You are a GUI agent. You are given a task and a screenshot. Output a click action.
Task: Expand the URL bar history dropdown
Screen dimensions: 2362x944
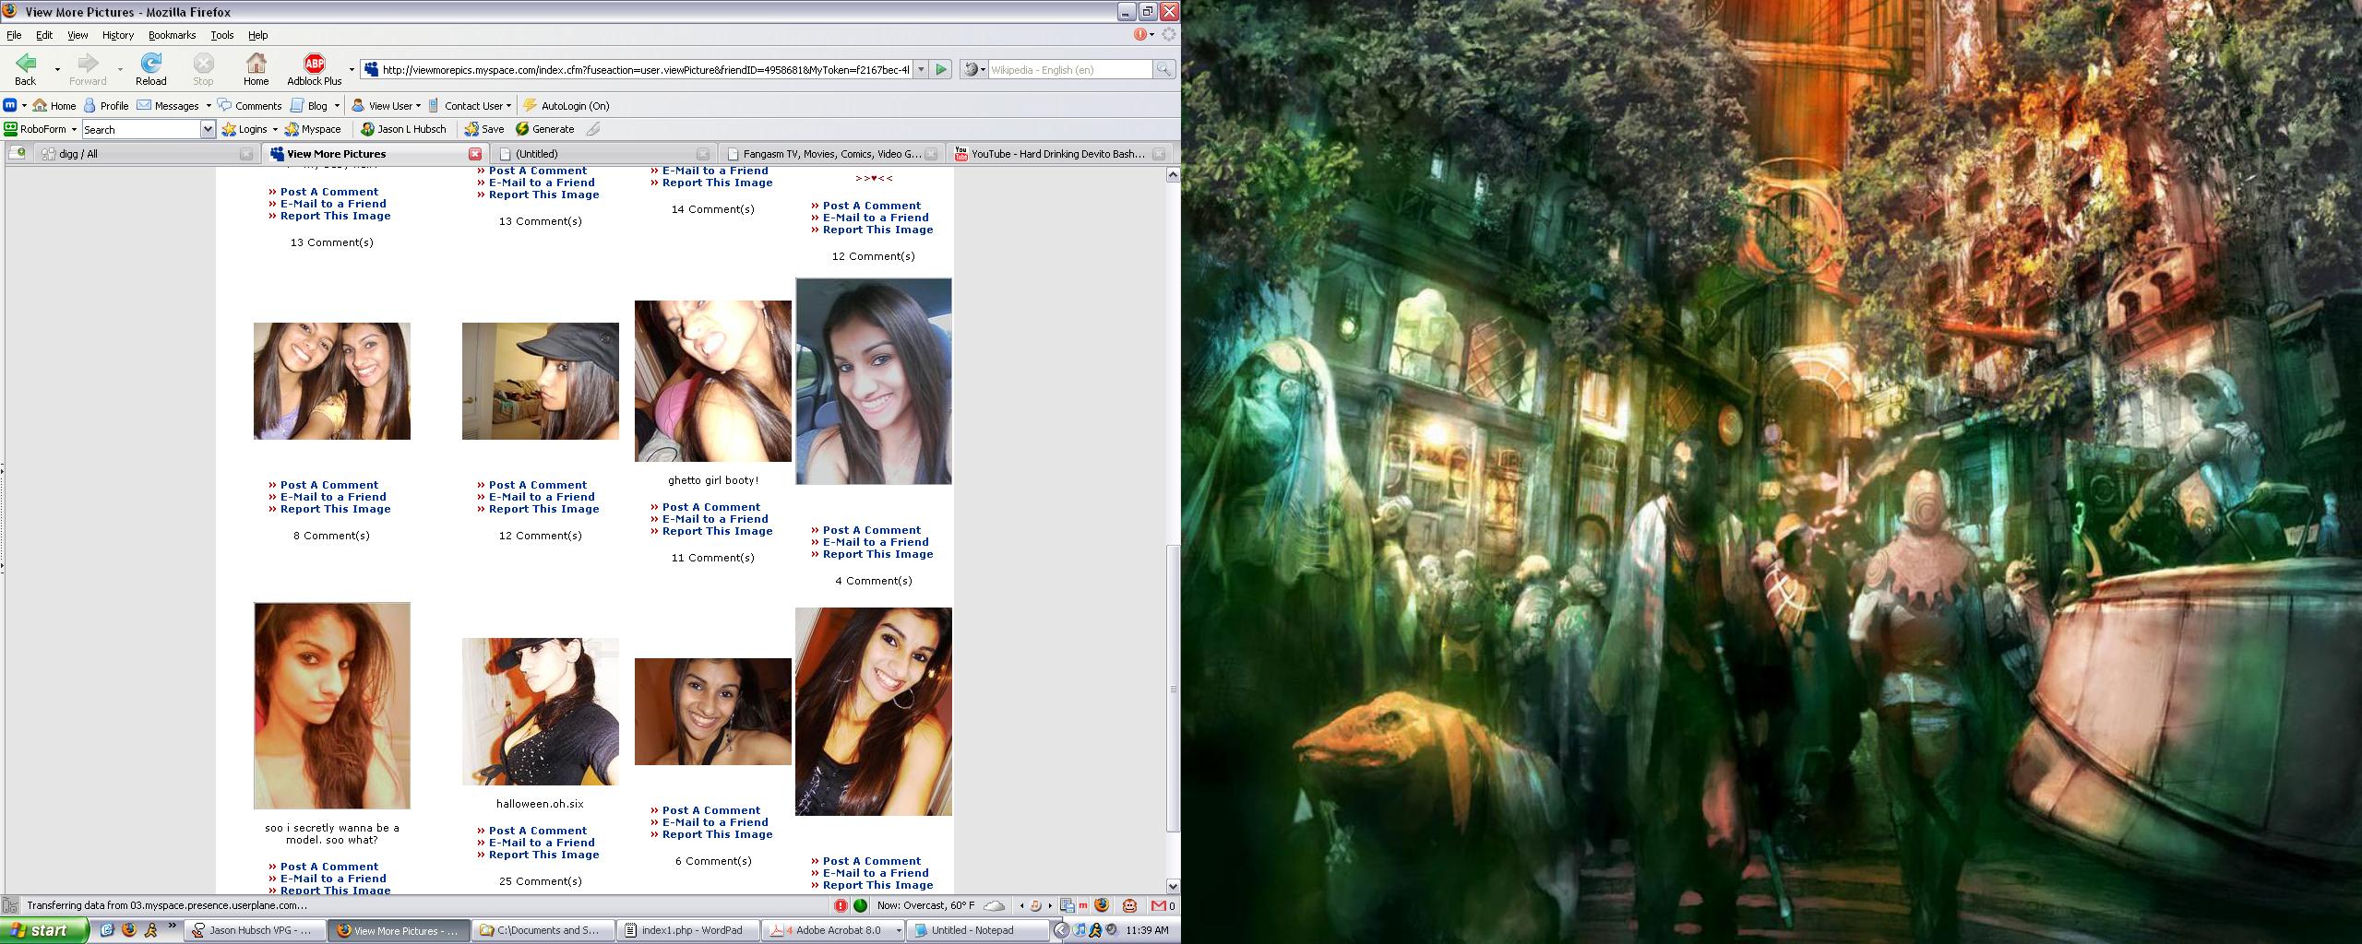920,70
